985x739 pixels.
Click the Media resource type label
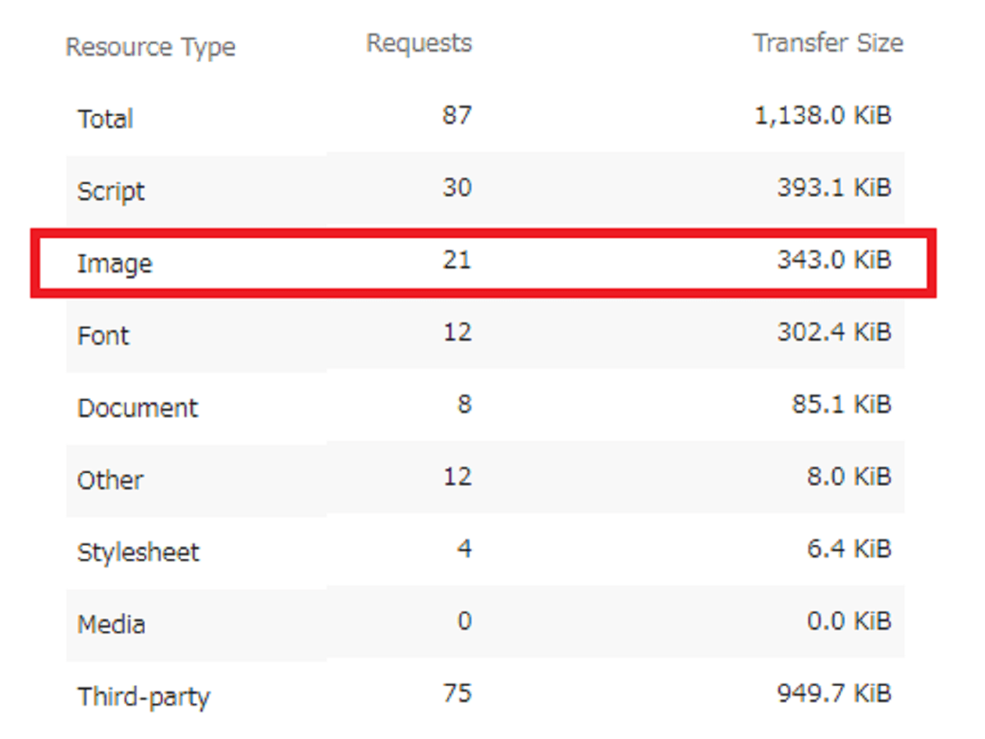click(x=111, y=625)
